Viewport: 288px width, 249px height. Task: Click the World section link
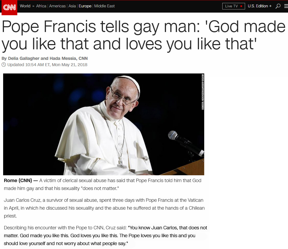click(25, 6)
